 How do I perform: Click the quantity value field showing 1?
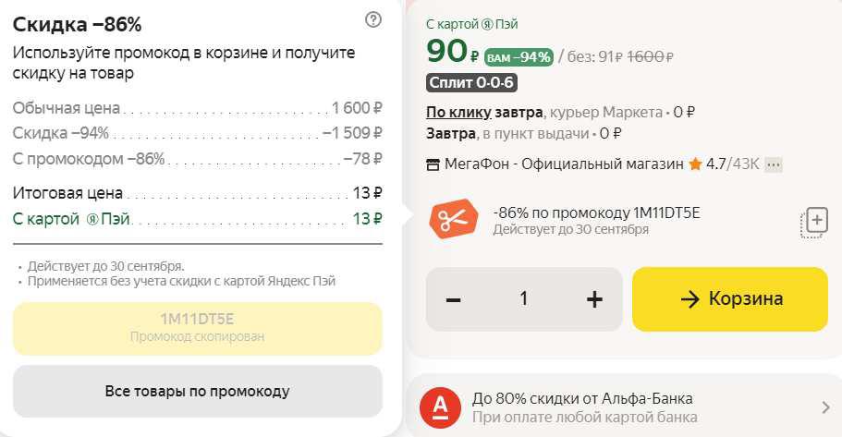point(523,299)
